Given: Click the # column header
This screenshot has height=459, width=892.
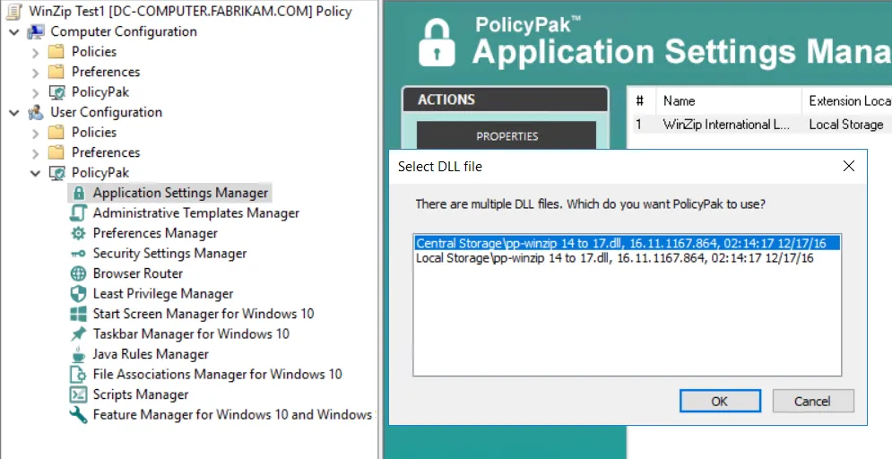Looking at the screenshot, I should (641, 101).
